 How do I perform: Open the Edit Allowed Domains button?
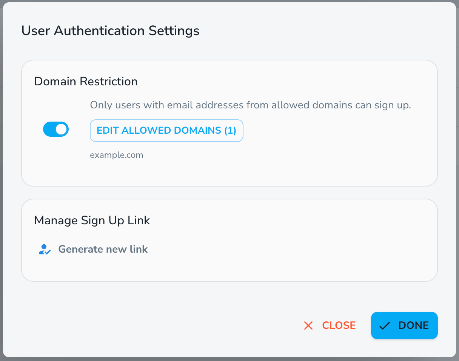(166, 131)
